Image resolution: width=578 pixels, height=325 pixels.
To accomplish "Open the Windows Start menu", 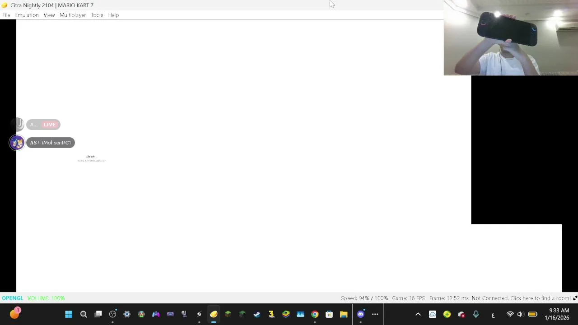I will [x=69, y=314].
